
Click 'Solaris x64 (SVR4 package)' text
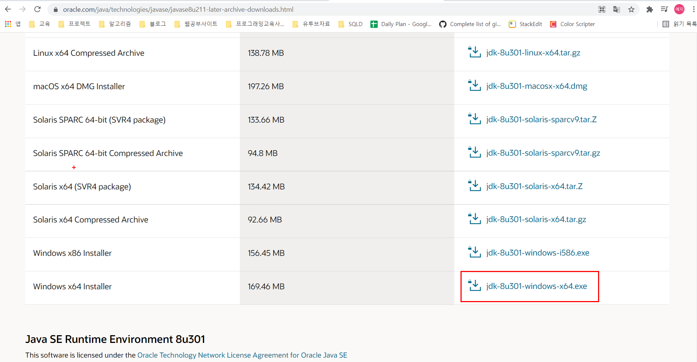(x=82, y=187)
